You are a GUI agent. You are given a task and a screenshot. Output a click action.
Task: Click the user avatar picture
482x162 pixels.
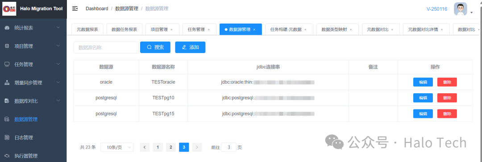(460, 9)
